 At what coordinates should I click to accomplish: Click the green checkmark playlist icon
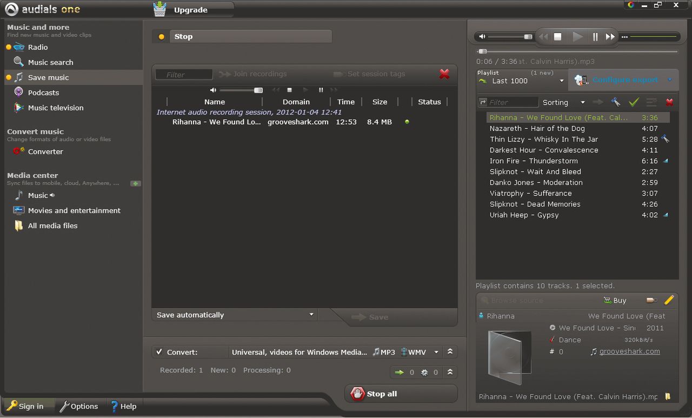(x=634, y=102)
